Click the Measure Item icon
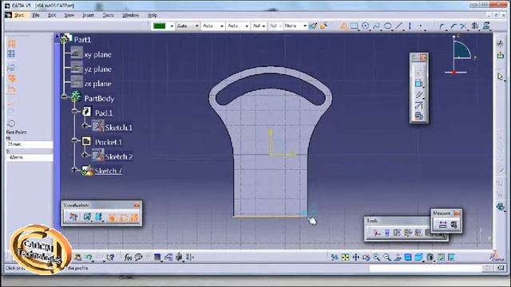511x287 pixels. pyautogui.click(x=454, y=224)
